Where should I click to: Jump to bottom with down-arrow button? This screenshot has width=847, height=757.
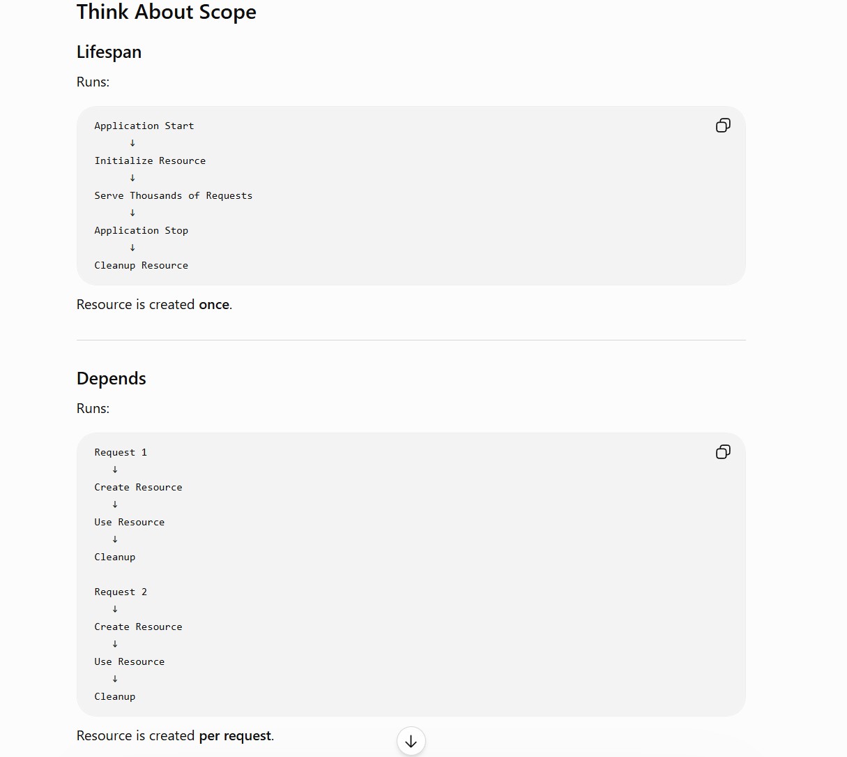(x=411, y=741)
